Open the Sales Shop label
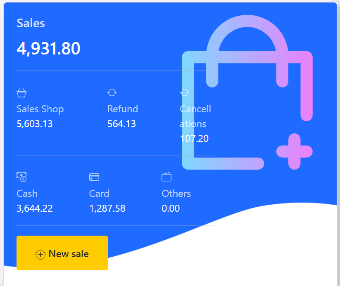Image resolution: width=340 pixels, height=286 pixels. pos(40,109)
